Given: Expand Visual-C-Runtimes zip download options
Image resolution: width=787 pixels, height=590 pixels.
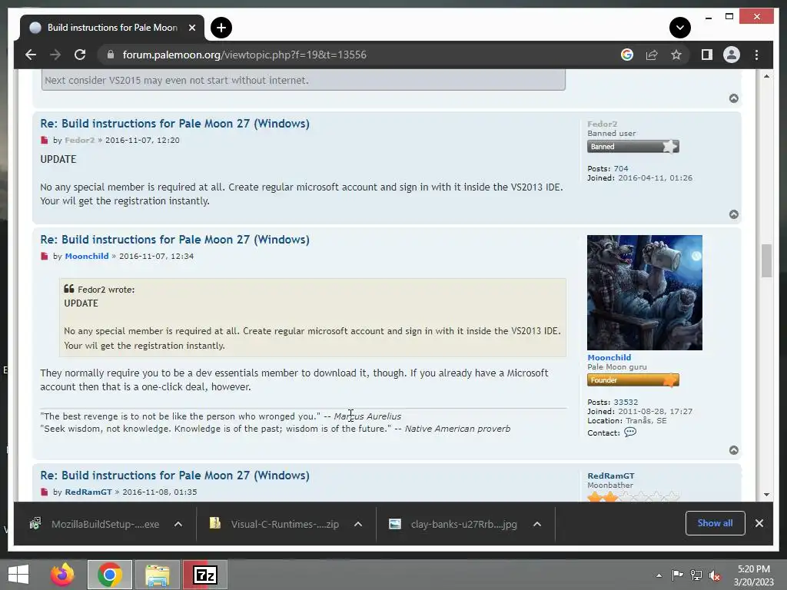Looking at the screenshot, I should [x=358, y=524].
